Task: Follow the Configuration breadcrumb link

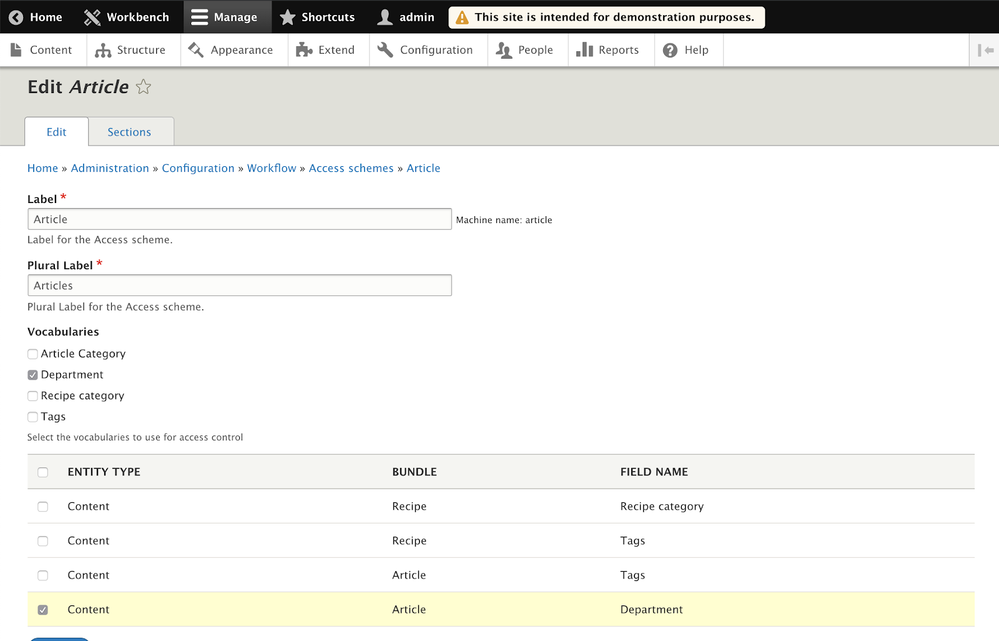Action: pos(198,168)
